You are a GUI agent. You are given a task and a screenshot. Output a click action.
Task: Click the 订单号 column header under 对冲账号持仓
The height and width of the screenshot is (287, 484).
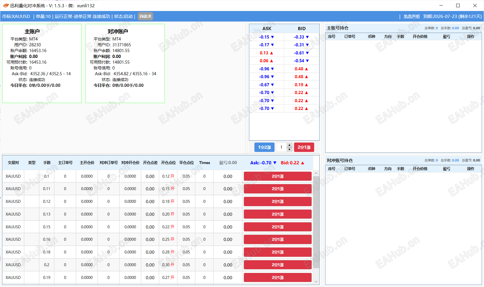(x=349, y=169)
